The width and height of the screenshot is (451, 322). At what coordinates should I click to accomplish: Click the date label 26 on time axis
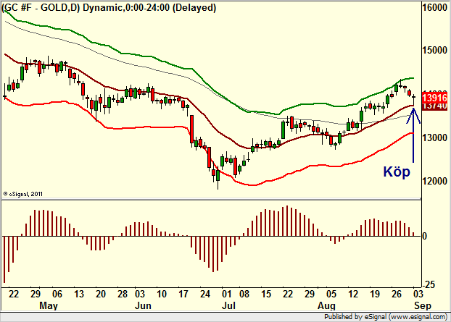[x=397, y=294]
